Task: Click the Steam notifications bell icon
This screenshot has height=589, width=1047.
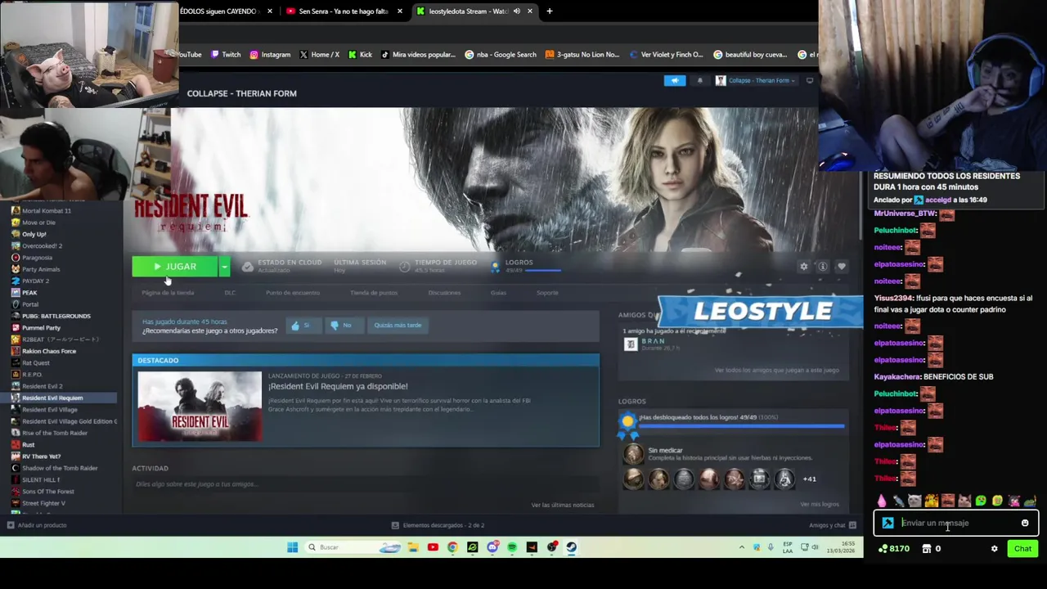Action: click(699, 80)
